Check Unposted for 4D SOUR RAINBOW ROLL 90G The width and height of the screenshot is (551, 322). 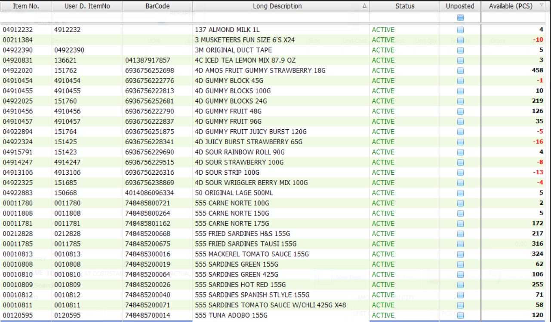pos(460,152)
